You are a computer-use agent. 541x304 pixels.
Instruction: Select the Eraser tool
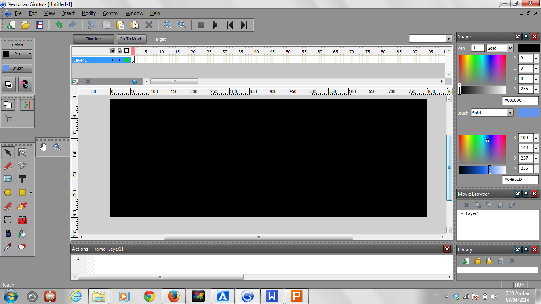tap(22, 247)
